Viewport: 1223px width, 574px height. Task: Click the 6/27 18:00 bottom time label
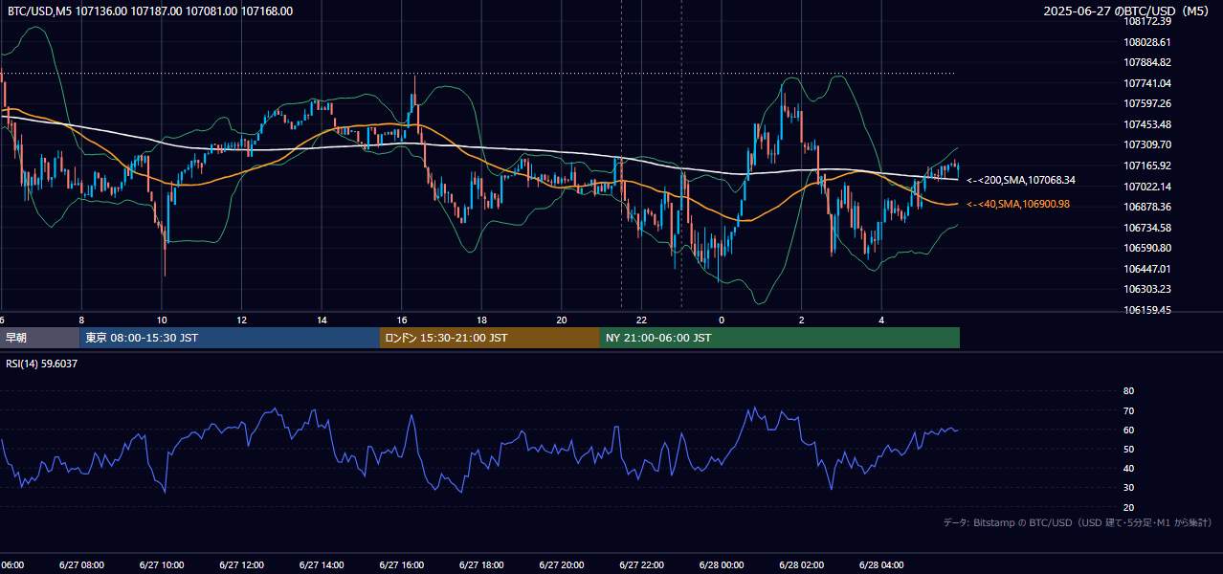[481, 565]
